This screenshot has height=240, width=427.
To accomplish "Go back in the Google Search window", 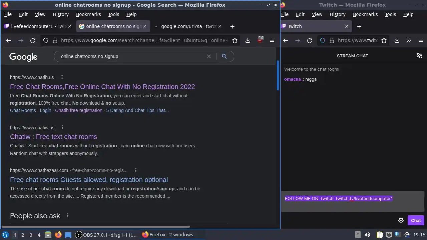I will coord(9,40).
